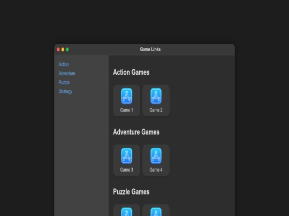
Task: Open the Game 2 app icon
Action: tap(156, 96)
